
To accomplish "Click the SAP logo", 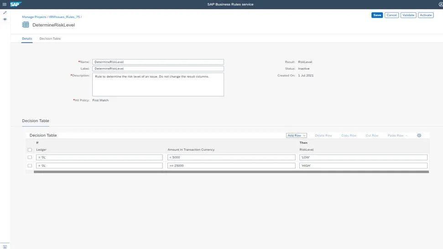I will click(16, 4).
